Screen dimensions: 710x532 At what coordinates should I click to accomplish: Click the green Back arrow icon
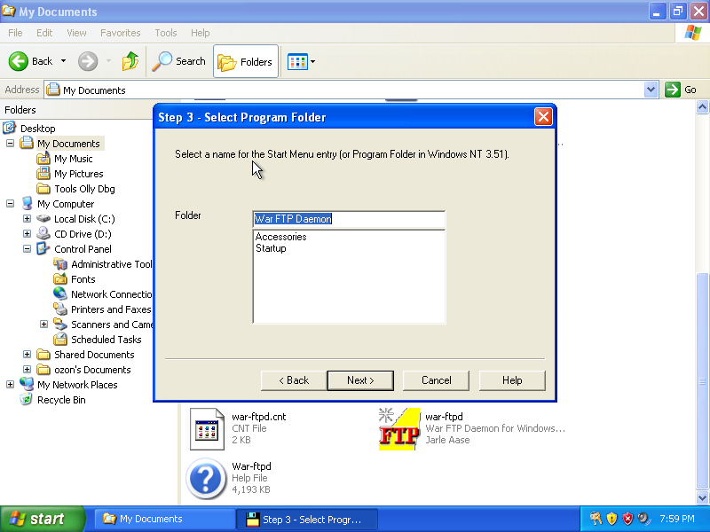(19, 61)
